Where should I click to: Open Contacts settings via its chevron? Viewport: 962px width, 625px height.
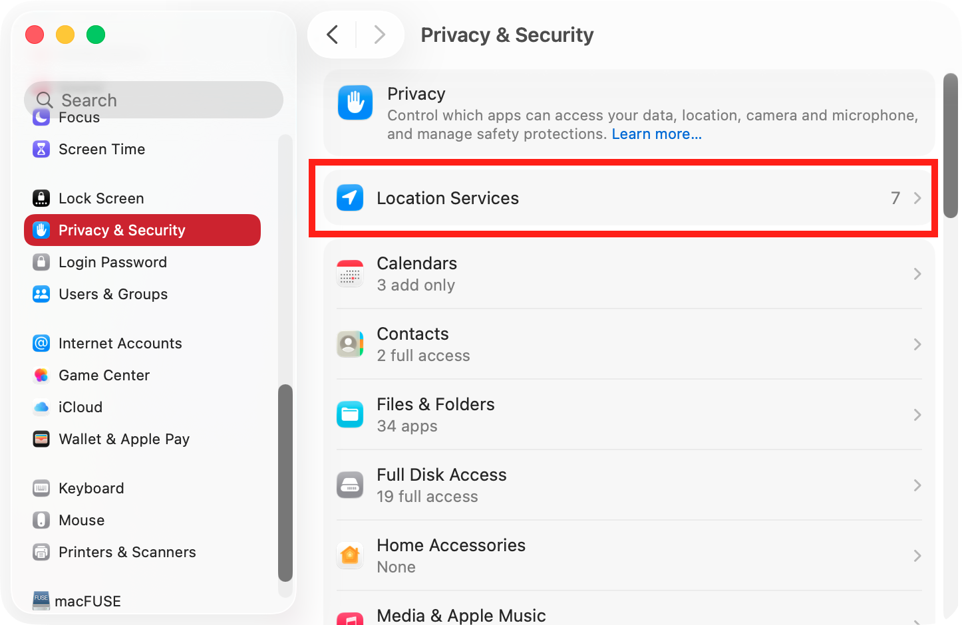(x=917, y=344)
